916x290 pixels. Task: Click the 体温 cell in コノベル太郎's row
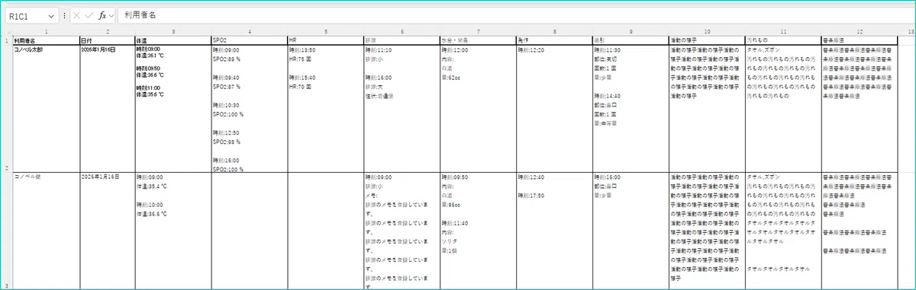173,109
